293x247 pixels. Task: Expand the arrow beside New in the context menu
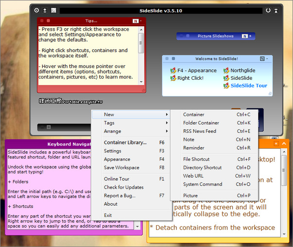[x=167, y=114]
